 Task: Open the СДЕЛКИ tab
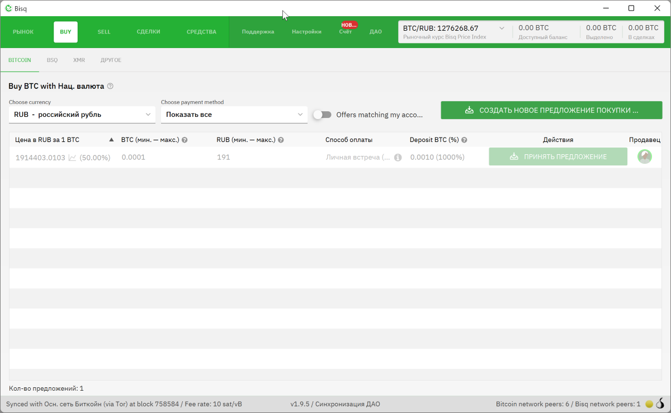click(149, 32)
